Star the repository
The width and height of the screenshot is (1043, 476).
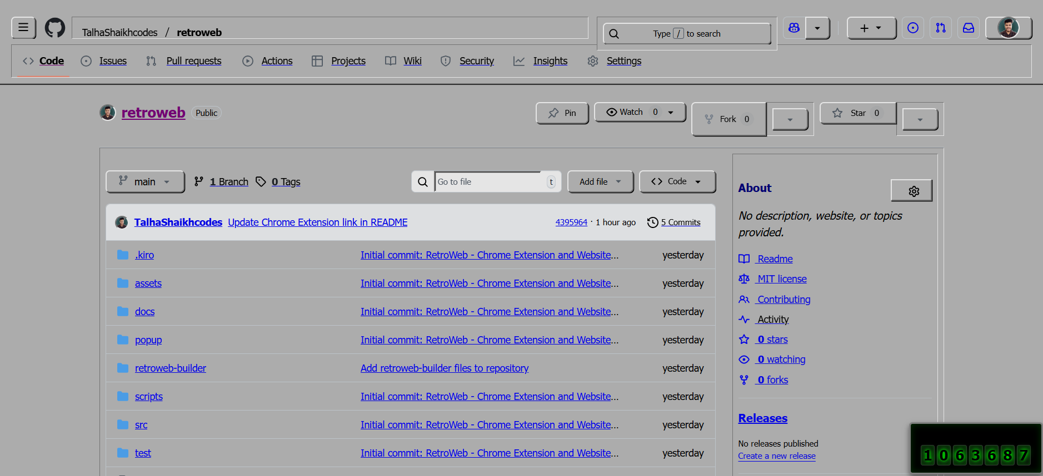click(858, 113)
